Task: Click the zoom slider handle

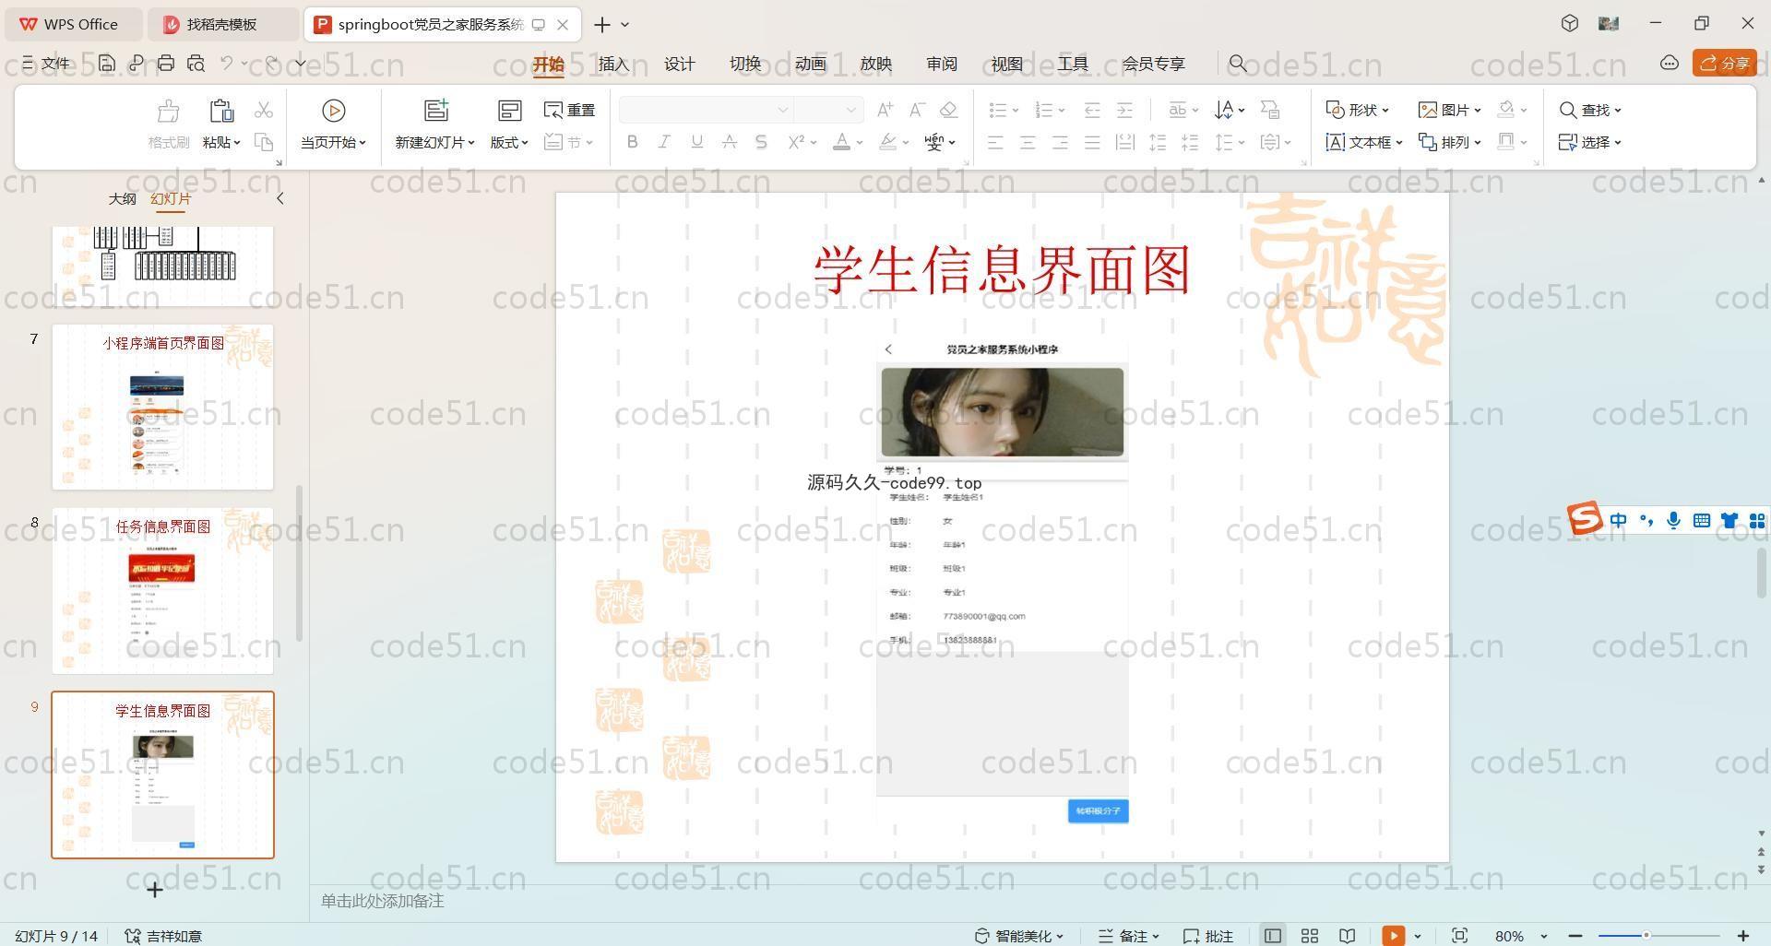Action: click(x=1646, y=936)
